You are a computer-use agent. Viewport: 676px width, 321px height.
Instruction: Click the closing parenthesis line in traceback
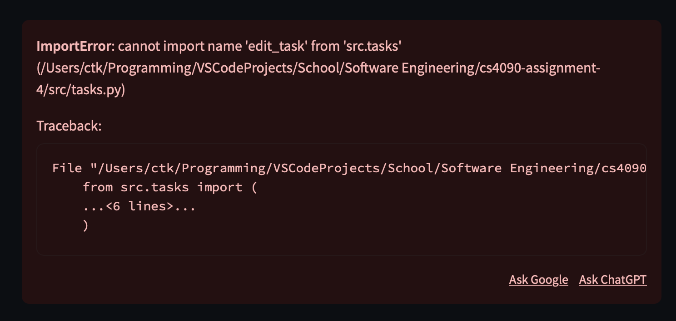86,225
